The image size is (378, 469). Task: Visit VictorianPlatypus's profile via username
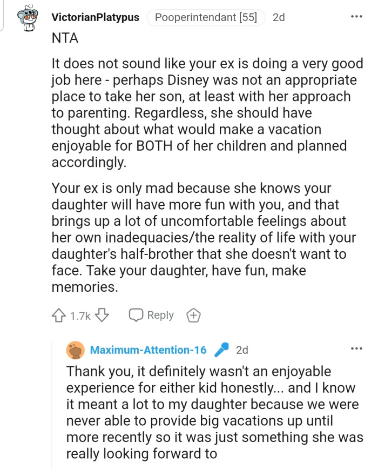tap(95, 17)
